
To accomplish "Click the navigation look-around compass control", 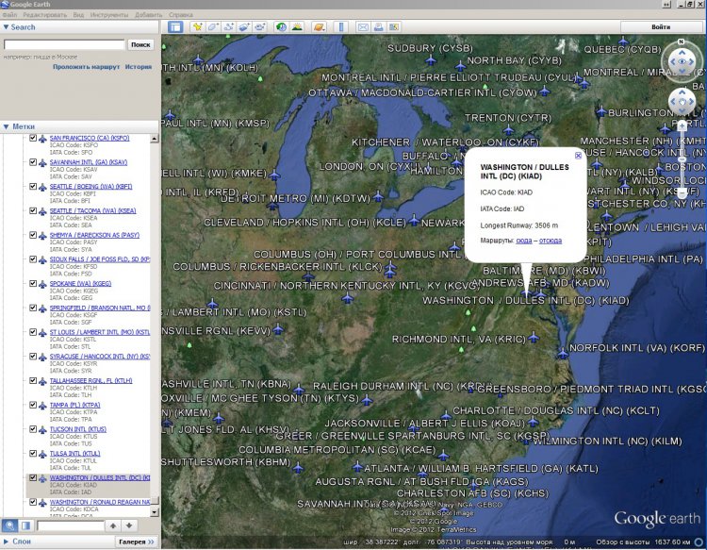I will click(682, 61).
